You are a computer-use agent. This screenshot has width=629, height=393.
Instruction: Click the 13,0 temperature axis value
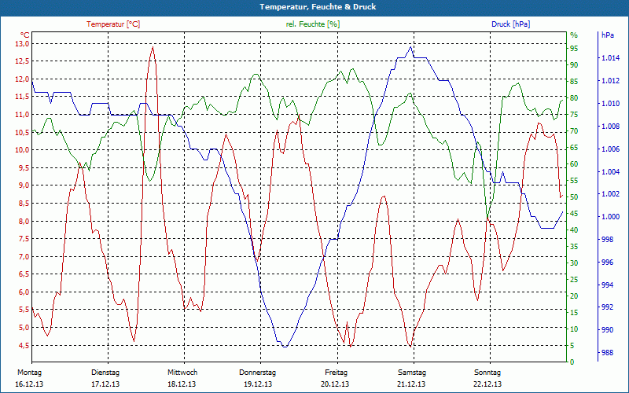pos(23,43)
